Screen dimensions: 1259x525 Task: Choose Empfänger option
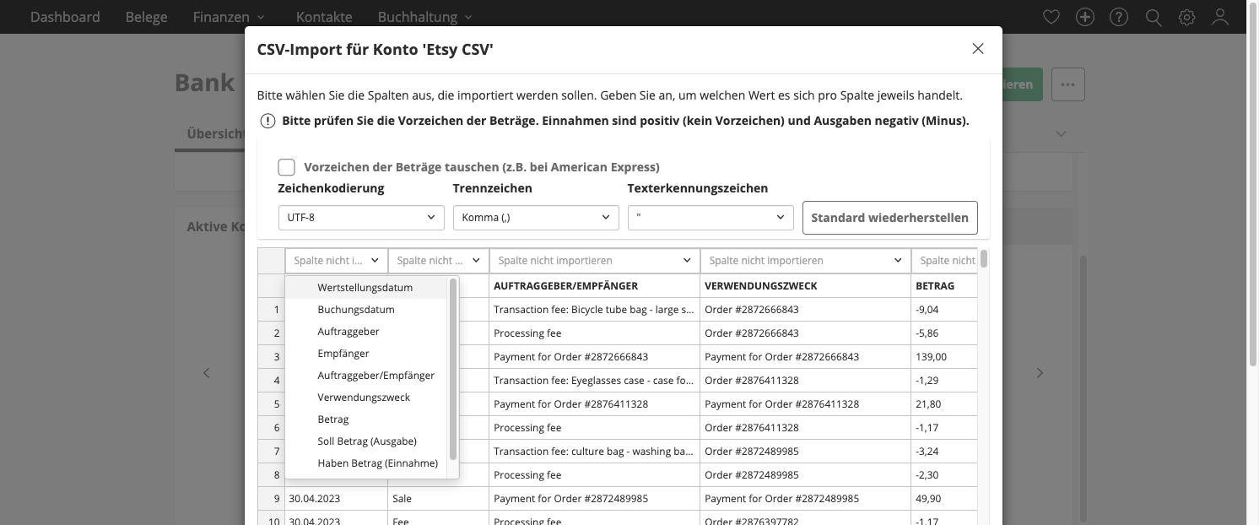click(x=365, y=354)
